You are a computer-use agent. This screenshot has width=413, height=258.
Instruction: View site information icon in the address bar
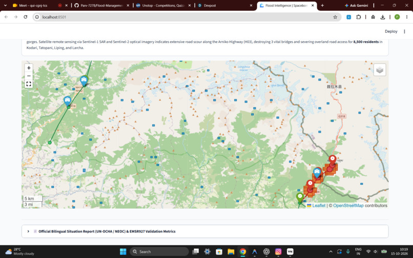pos(37,17)
